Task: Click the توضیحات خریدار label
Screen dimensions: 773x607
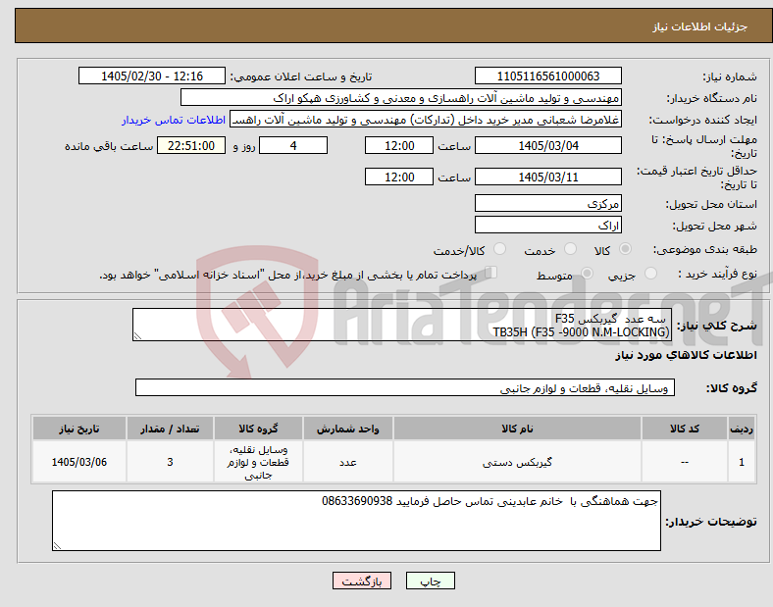Action: [711, 522]
